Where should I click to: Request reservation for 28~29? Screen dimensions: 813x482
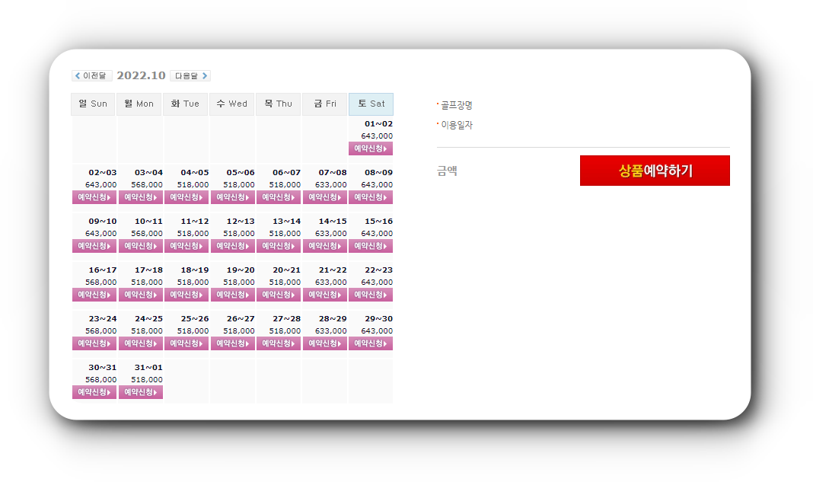(324, 343)
